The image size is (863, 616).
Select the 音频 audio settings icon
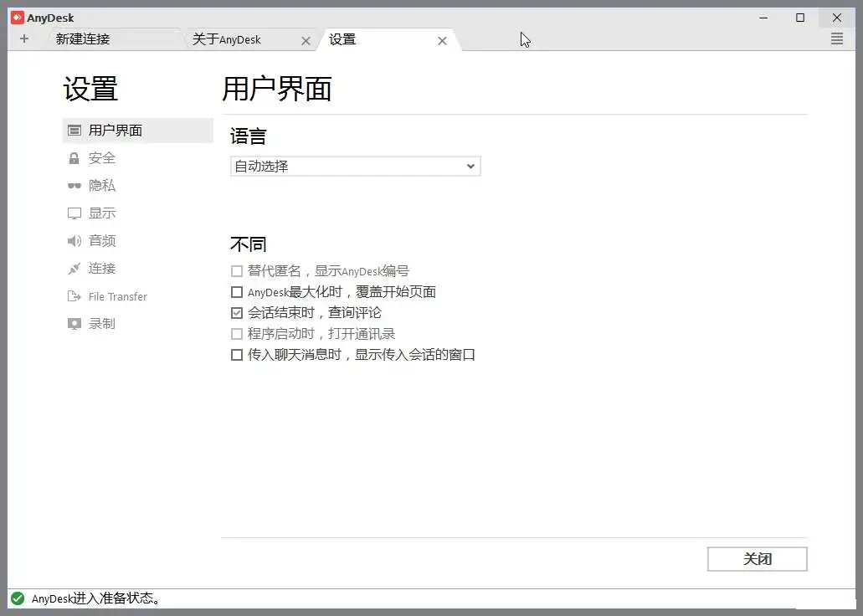point(74,240)
